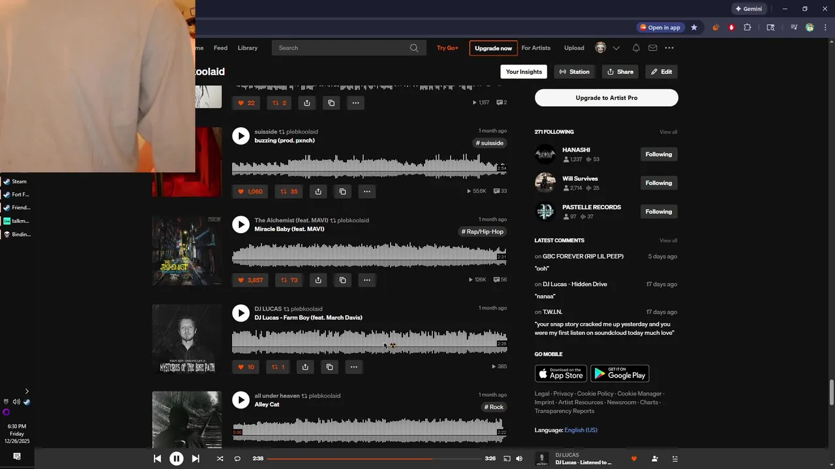Image resolution: width=835 pixels, height=469 pixels.
Task: Open next up queue
Action: [675, 459]
